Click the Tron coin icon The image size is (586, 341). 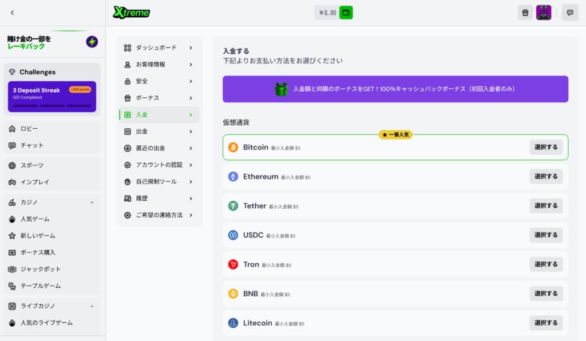tap(233, 264)
